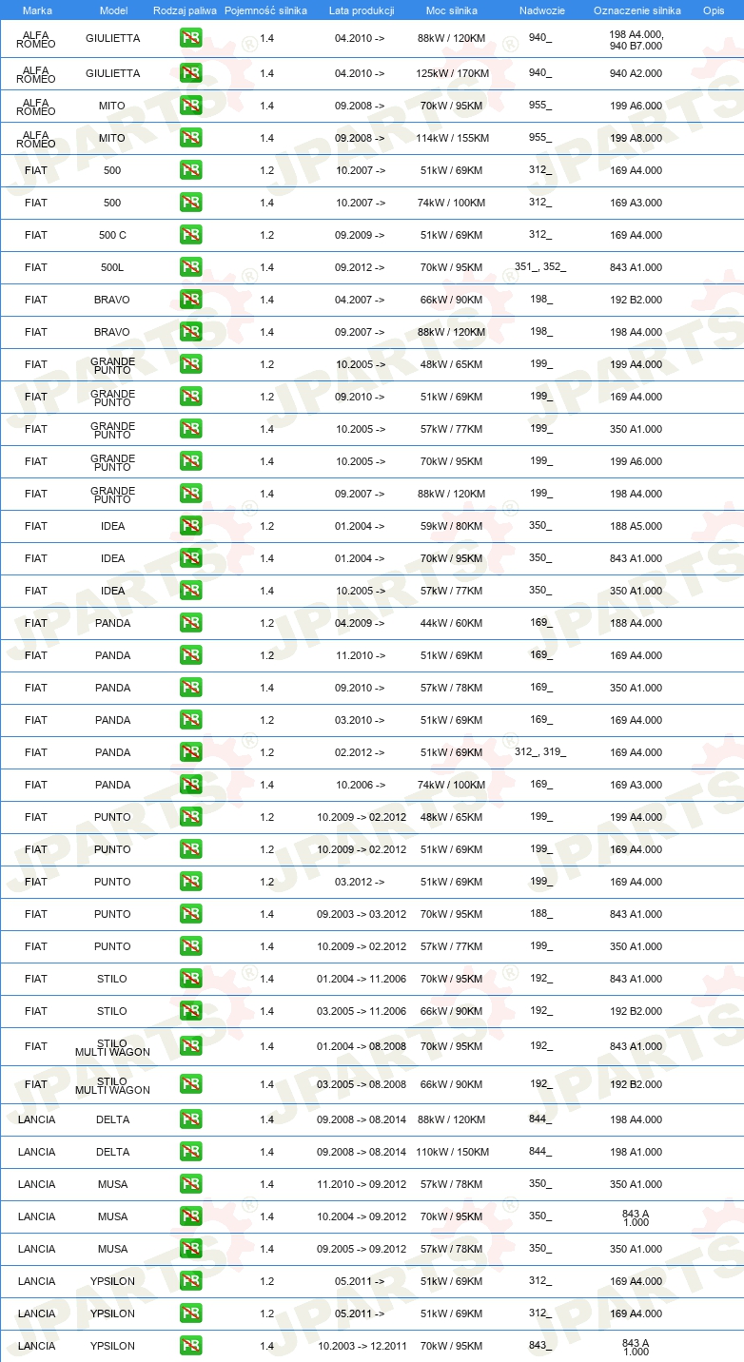Click the fuel icon for Ypsilon 10.2003 -> 12.2011
Image resolution: width=744 pixels, height=1362 pixels.
coord(191,1346)
